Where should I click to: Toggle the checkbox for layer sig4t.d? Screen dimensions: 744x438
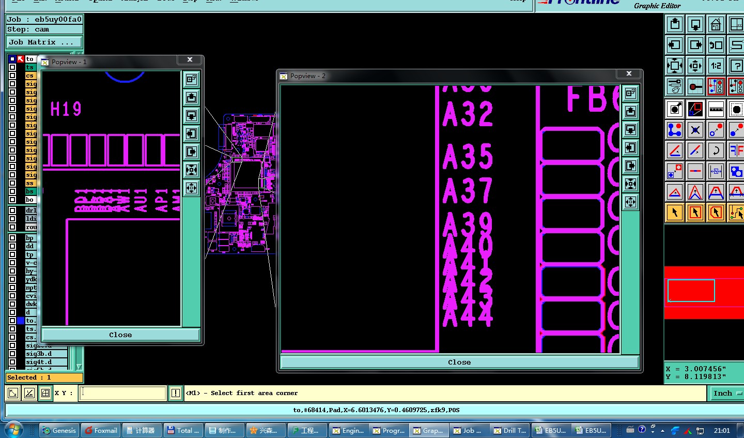tap(12, 362)
